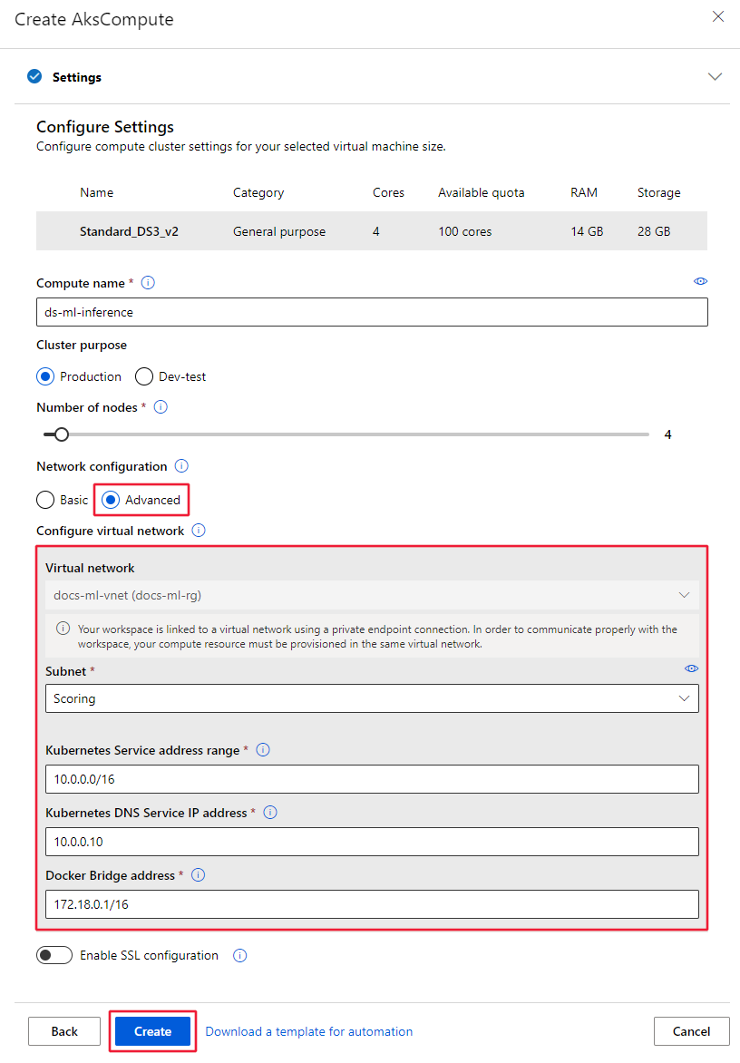Toggle eye icon above Compute name field

pos(700,281)
